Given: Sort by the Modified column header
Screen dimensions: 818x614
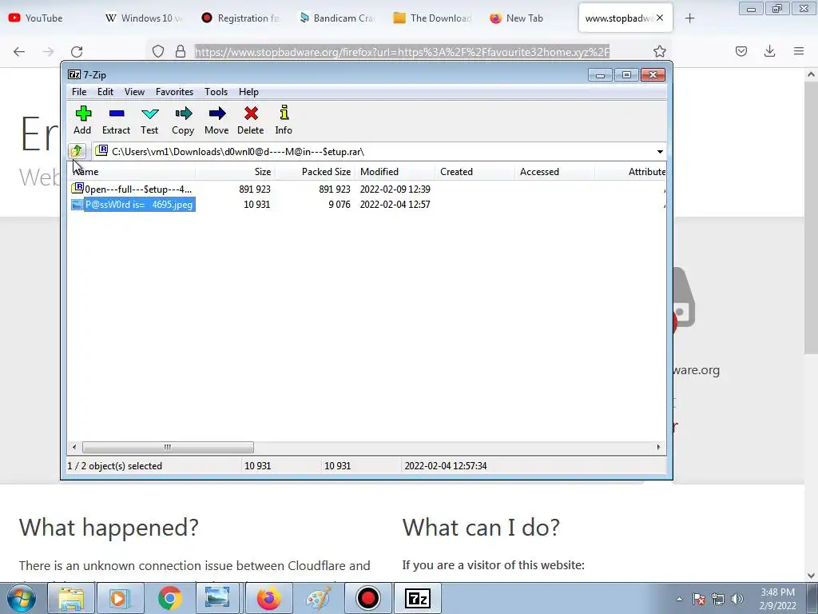Looking at the screenshot, I should click(x=395, y=172).
